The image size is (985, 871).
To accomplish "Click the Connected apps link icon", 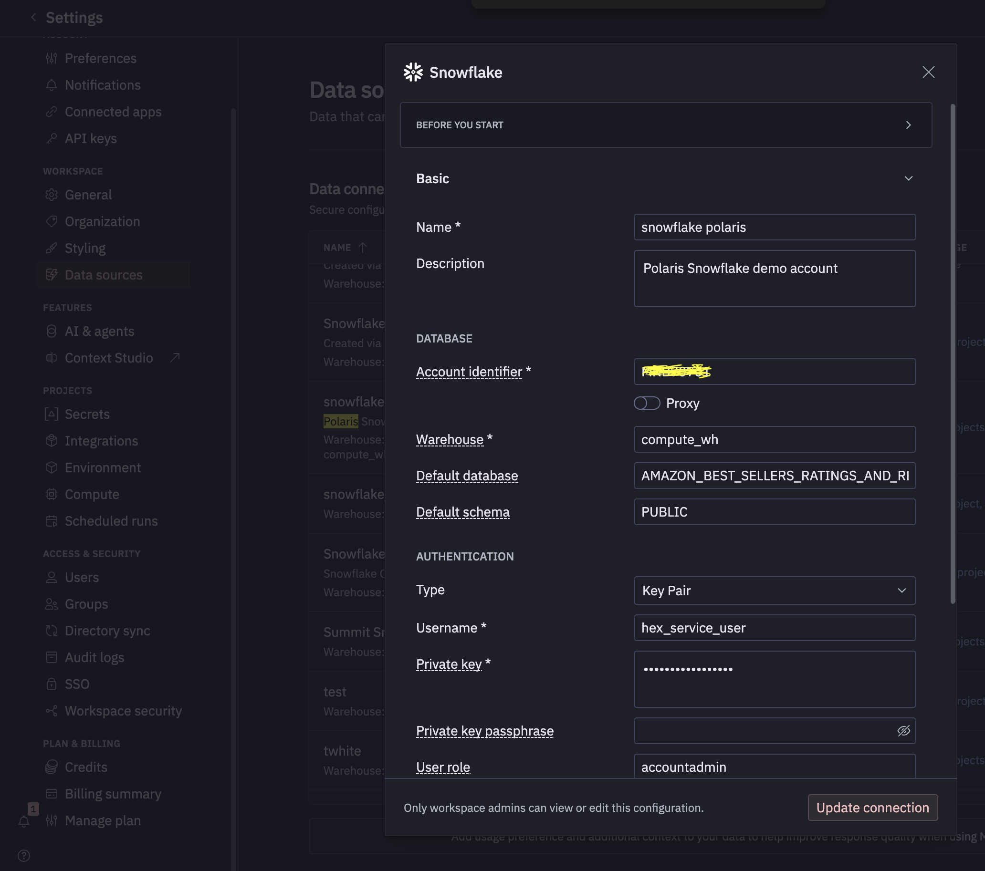I will click(52, 112).
